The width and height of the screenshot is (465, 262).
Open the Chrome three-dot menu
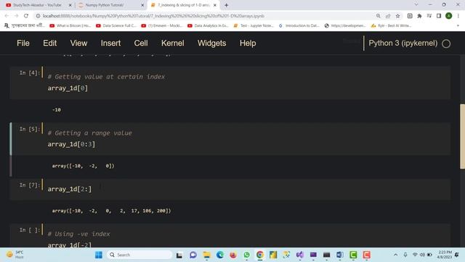tap(458, 16)
